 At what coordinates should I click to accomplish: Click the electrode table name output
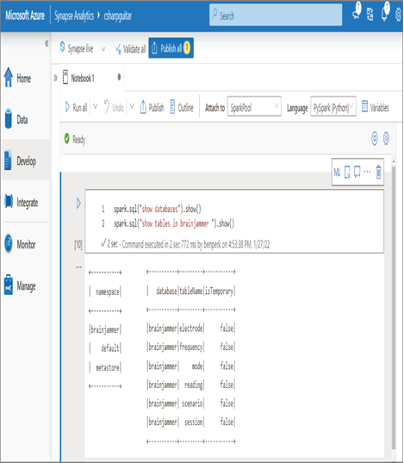(x=191, y=328)
